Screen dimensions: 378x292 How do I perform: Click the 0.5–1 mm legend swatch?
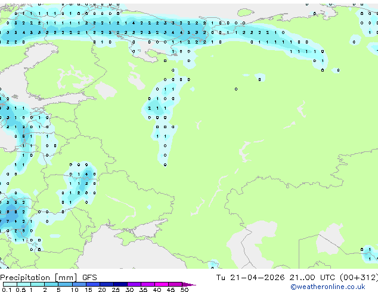click(x=24, y=284)
